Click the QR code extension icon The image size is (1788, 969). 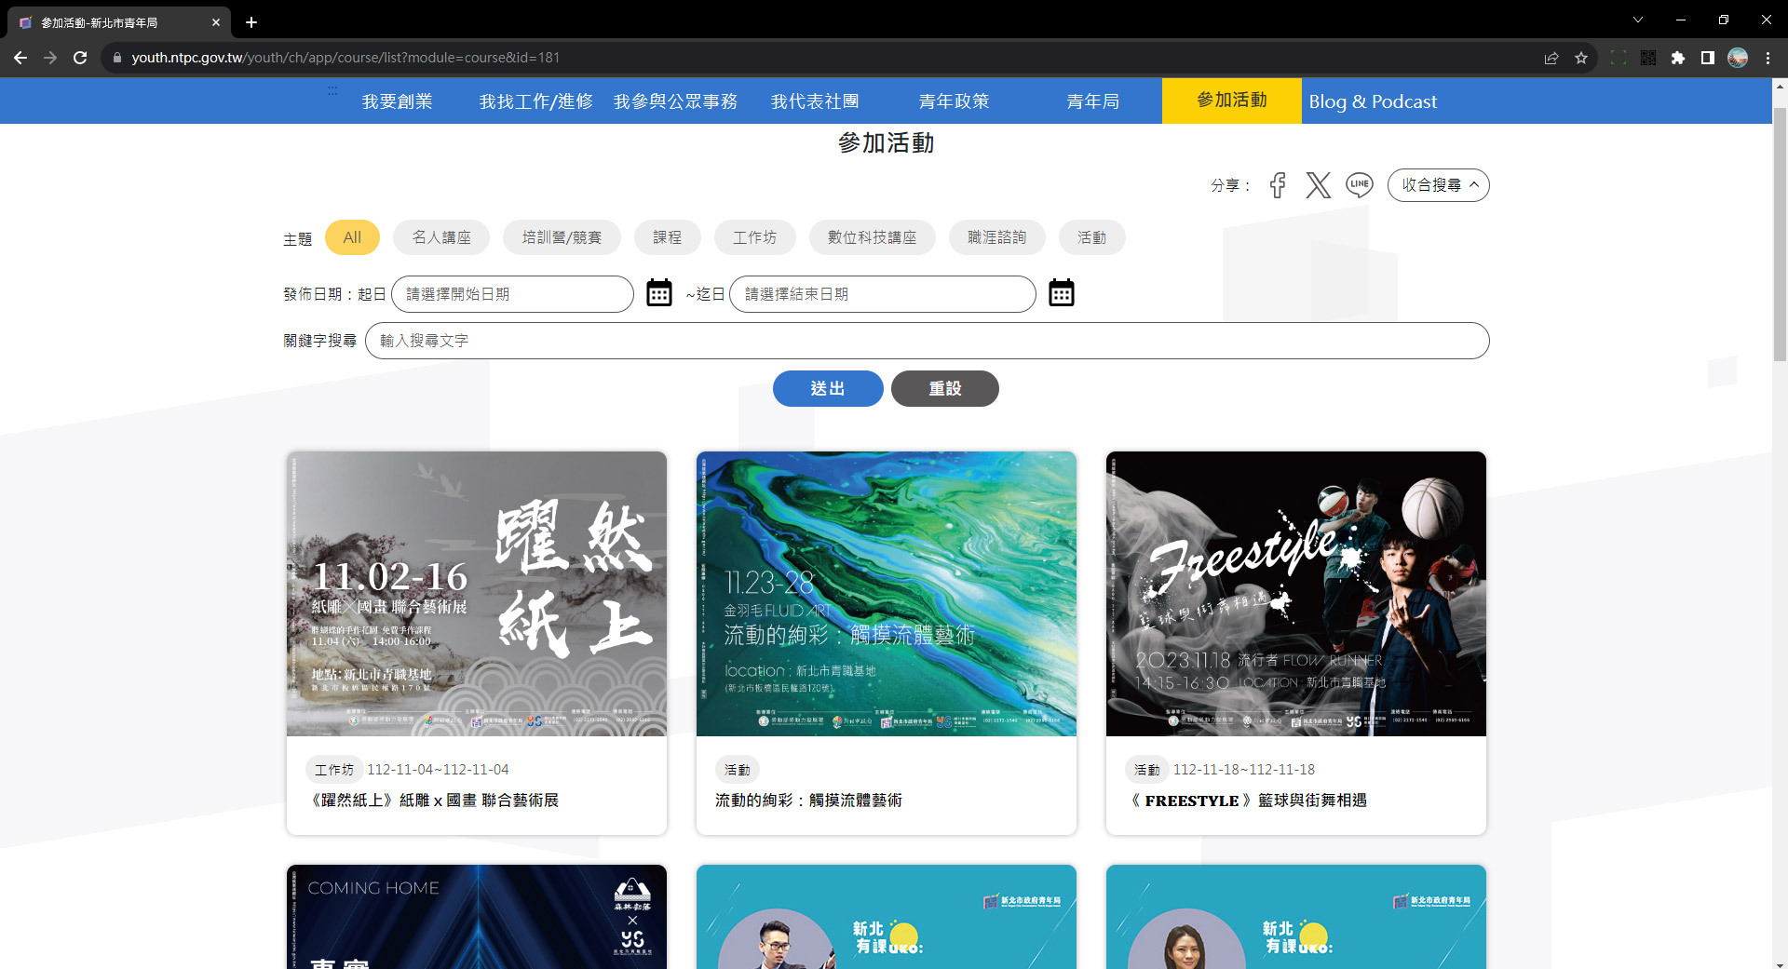[x=1648, y=58]
